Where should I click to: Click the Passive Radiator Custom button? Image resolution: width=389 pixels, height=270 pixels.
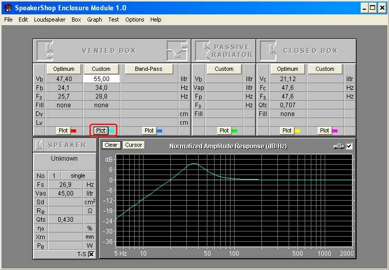(224, 69)
